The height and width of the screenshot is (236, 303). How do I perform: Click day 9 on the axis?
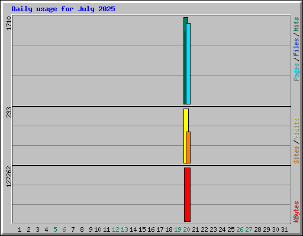[91, 230]
